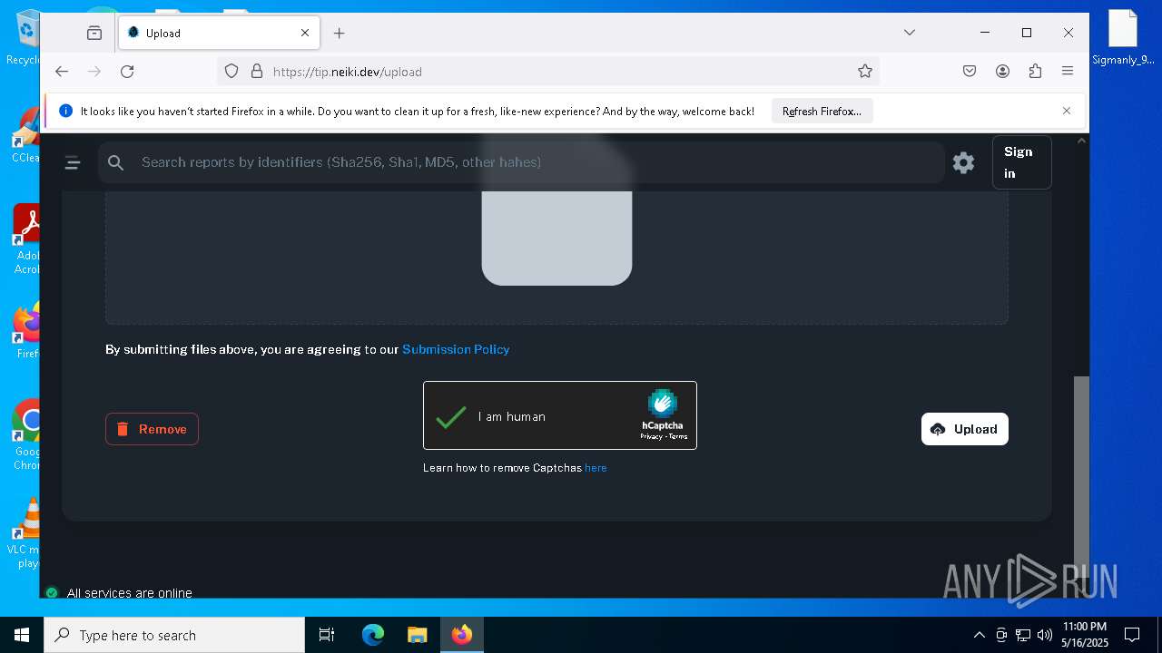Open network status in tray
This screenshot has width=1162, height=653.
pyautogui.click(x=1023, y=635)
